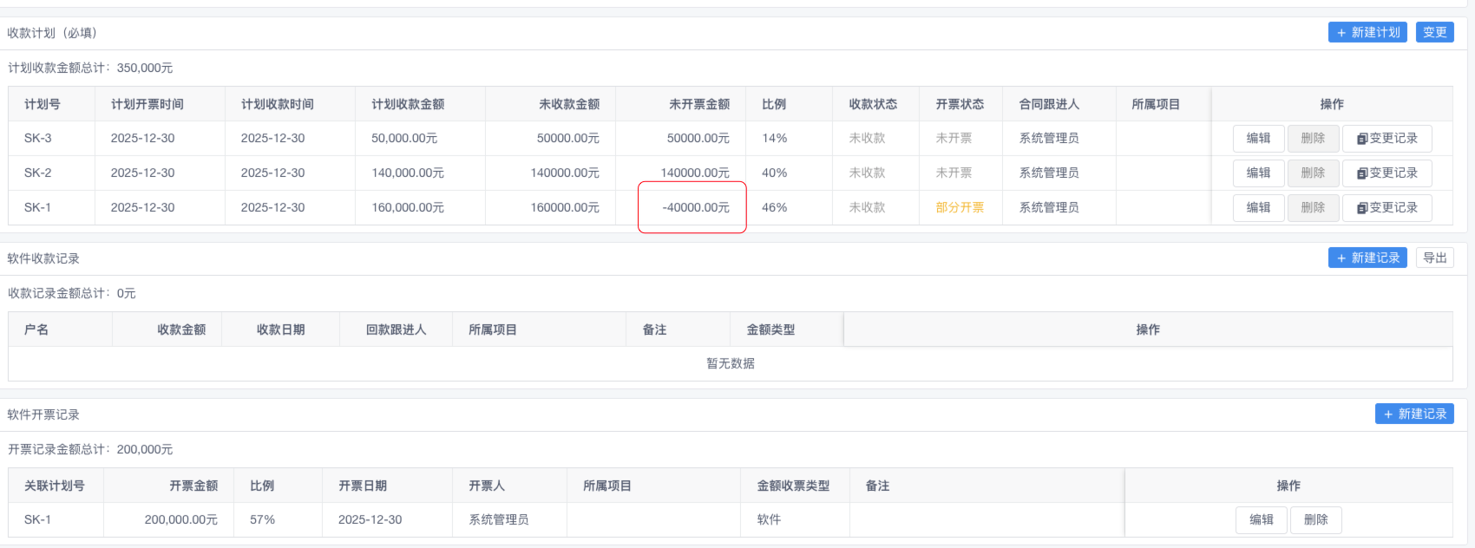Viewport: 1475px width, 548px height.
Task: Delete the SK-2 payment plan
Action: [1313, 173]
